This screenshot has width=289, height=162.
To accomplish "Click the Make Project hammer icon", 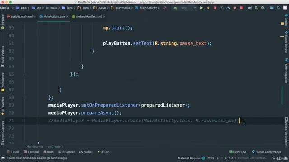I will click(x=164, y=8).
